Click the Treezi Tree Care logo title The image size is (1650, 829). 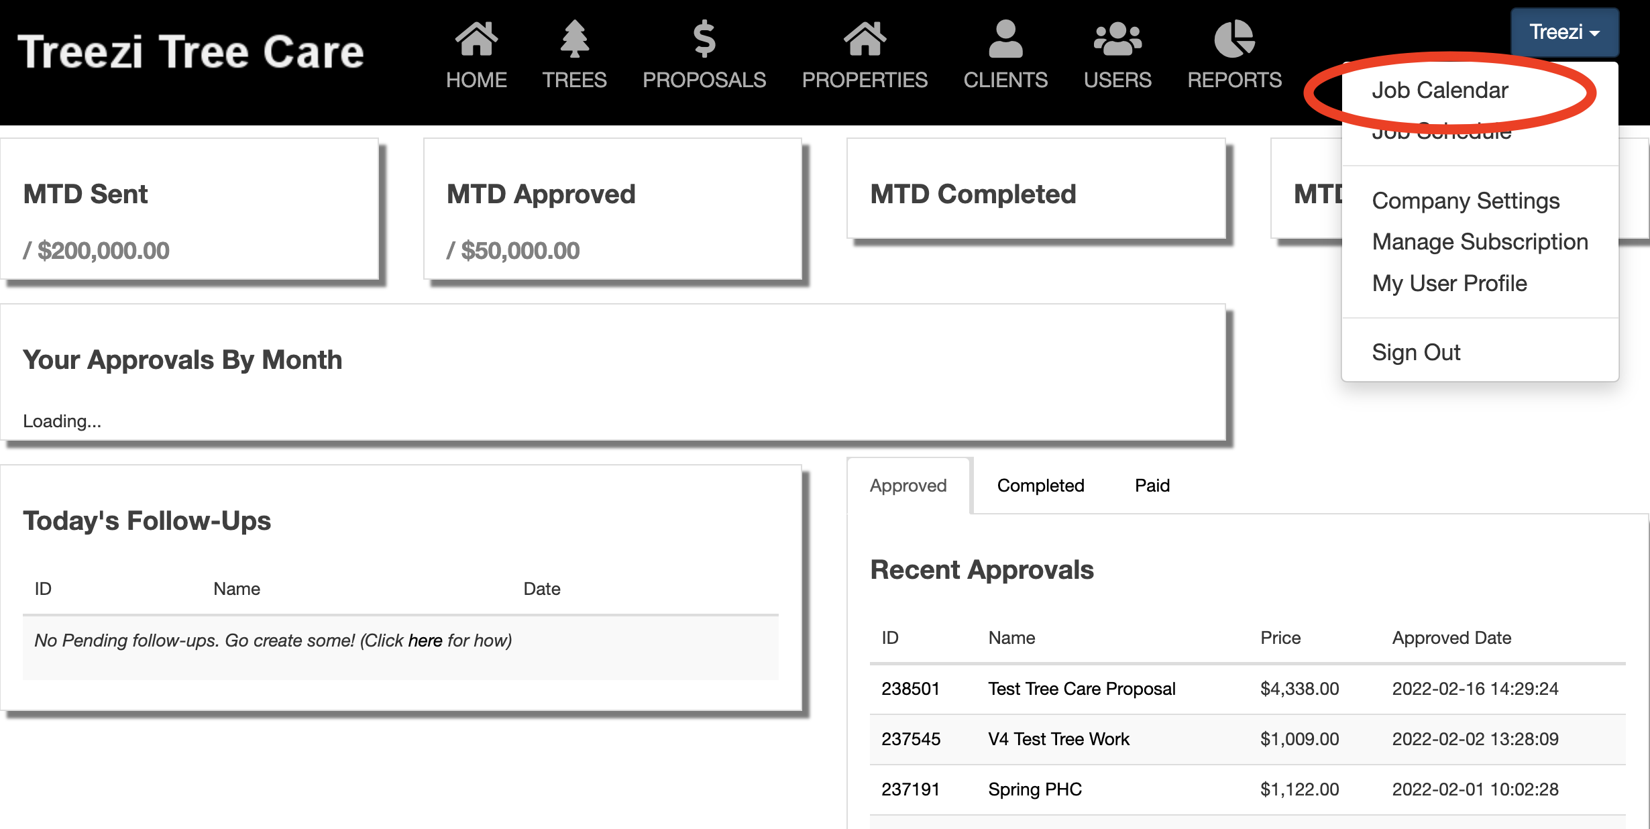(190, 52)
